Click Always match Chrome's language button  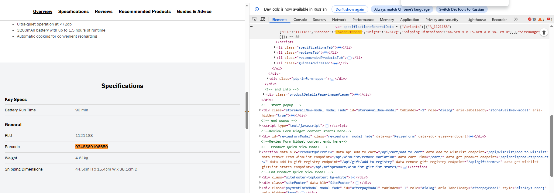tap(402, 9)
